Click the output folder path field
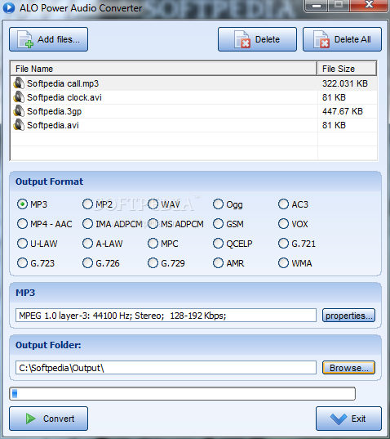The image size is (390, 439). (x=166, y=368)
